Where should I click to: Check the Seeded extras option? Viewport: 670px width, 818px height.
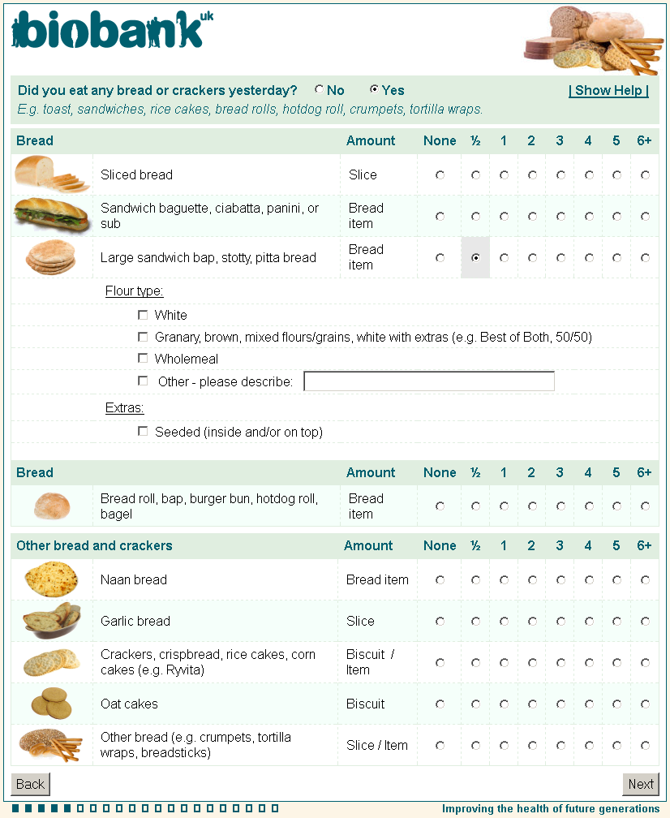143,432
